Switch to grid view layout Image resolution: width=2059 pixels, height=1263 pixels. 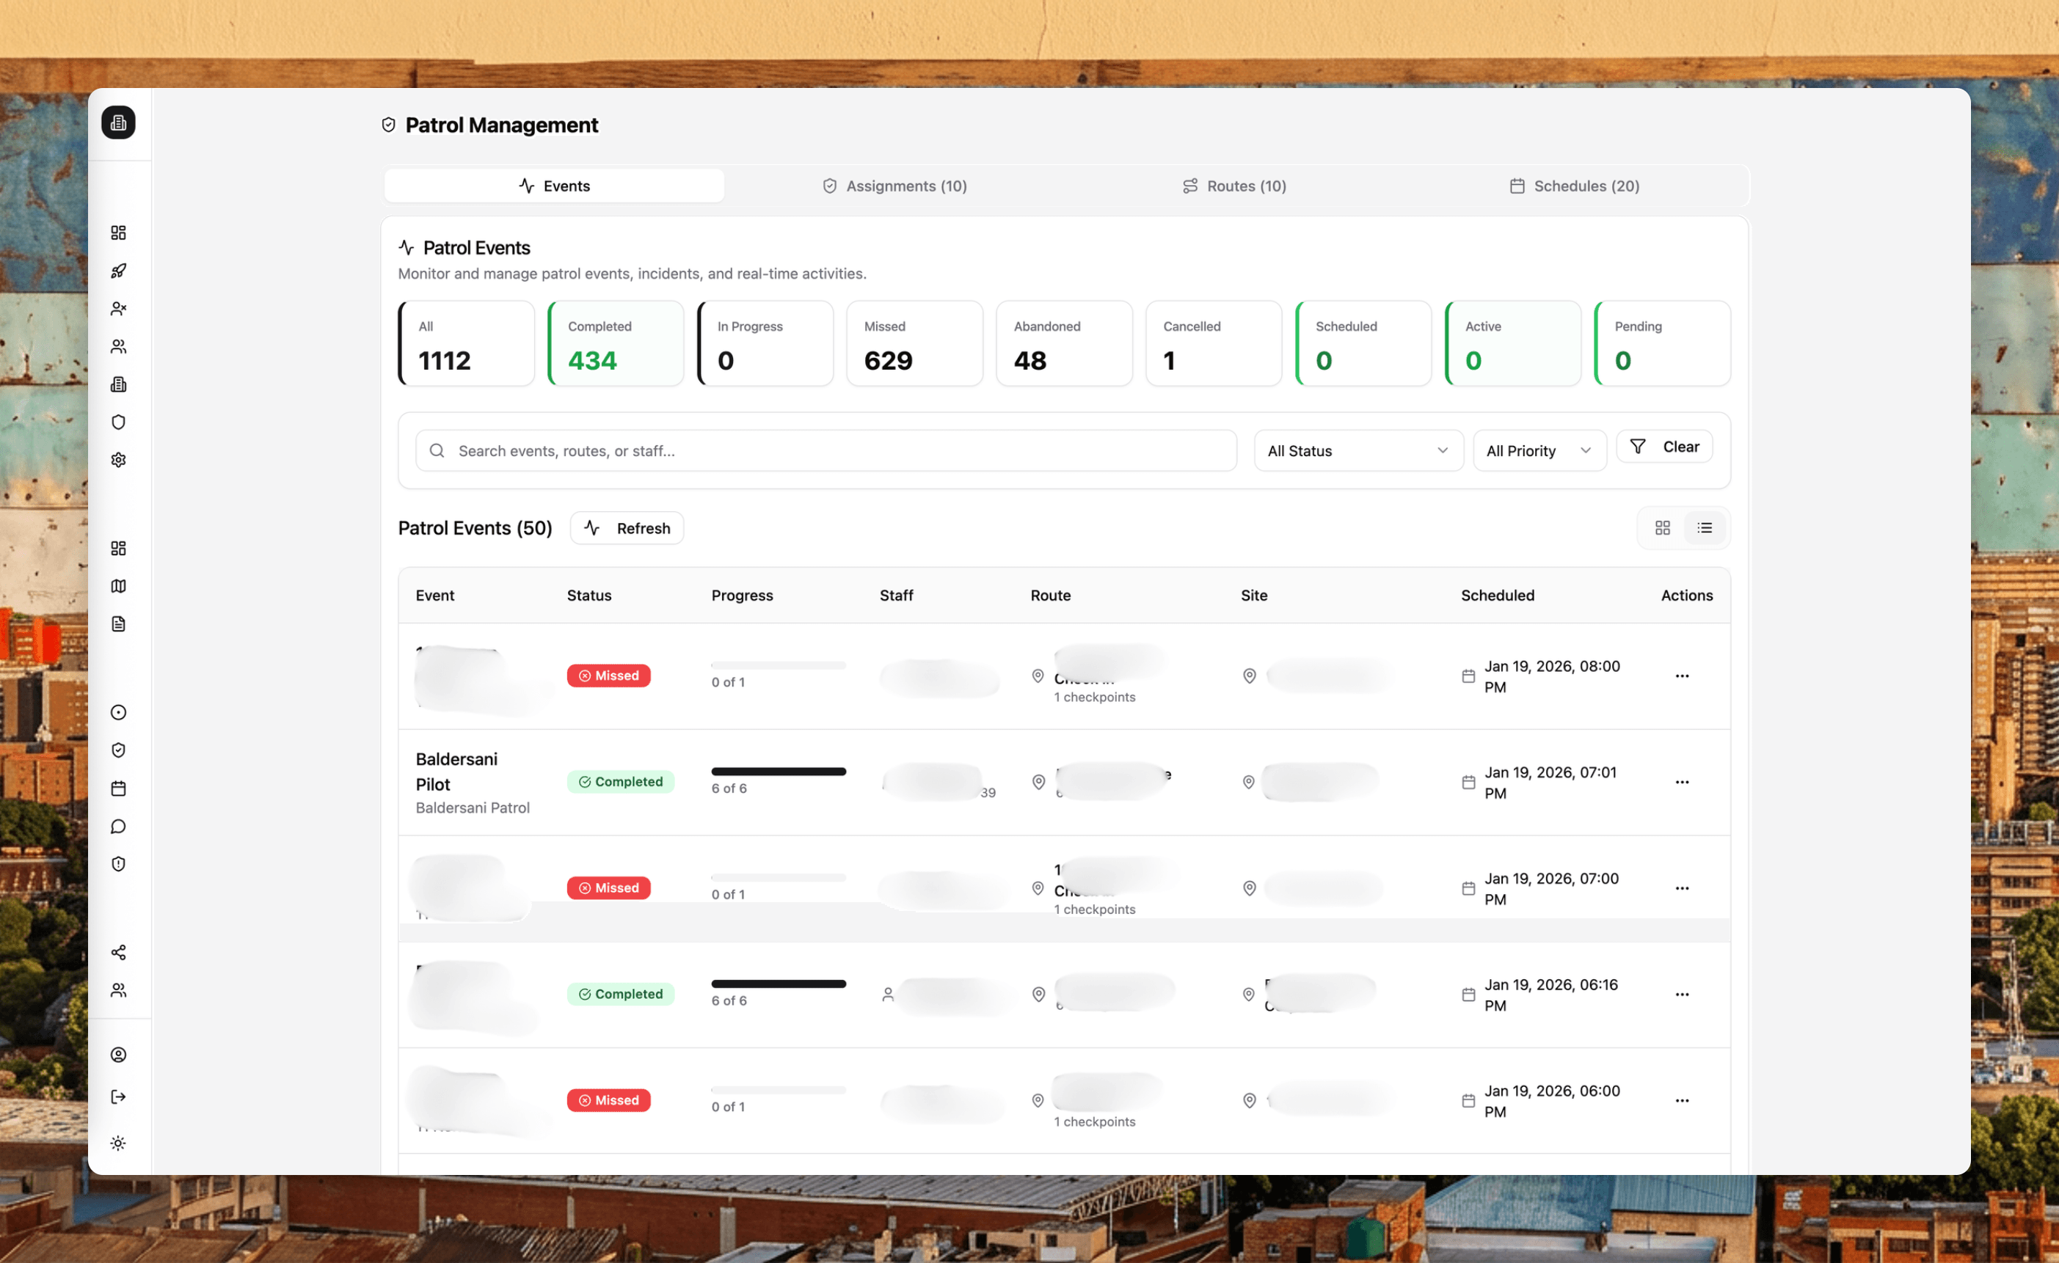(x=1662, y=528)
